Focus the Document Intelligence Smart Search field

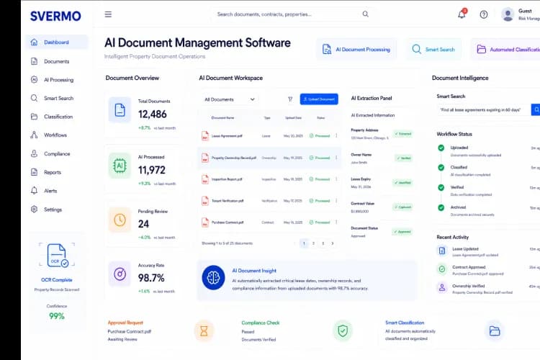point(484,110)
